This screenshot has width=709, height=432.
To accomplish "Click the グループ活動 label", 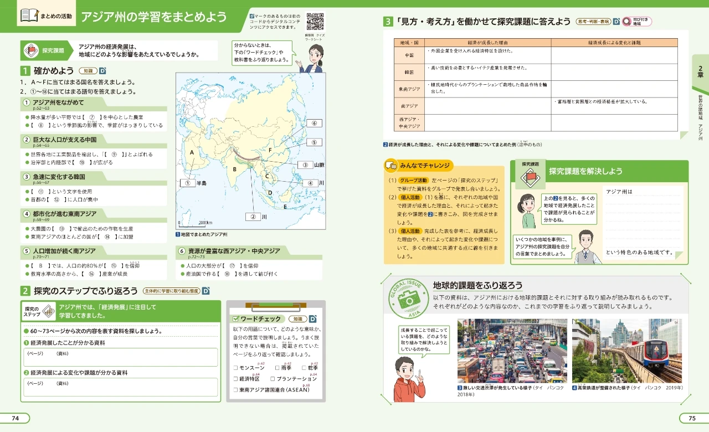I will tap(415, 181).
